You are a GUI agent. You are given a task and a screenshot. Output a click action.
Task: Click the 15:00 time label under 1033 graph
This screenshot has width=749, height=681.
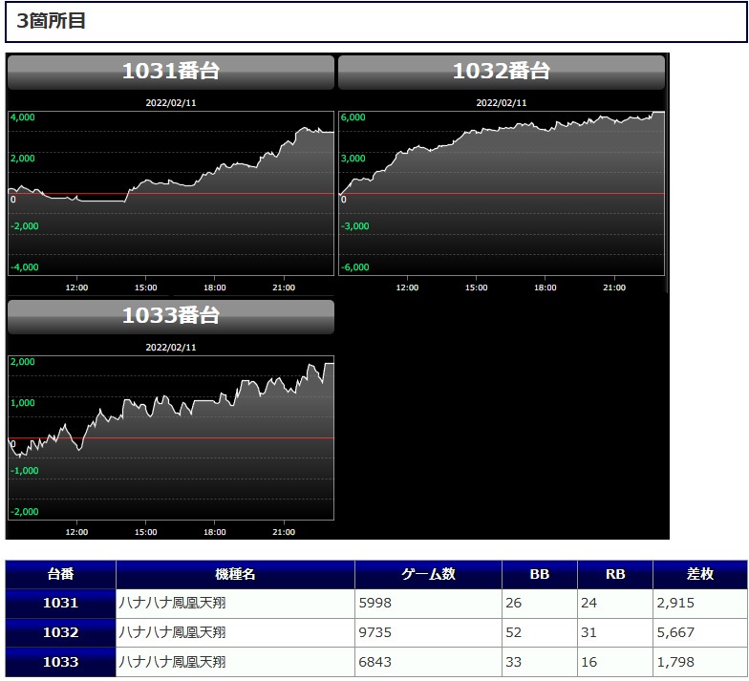point(145,532)
